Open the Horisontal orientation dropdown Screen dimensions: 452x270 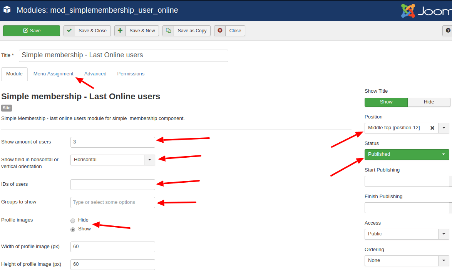pos(113,160)
